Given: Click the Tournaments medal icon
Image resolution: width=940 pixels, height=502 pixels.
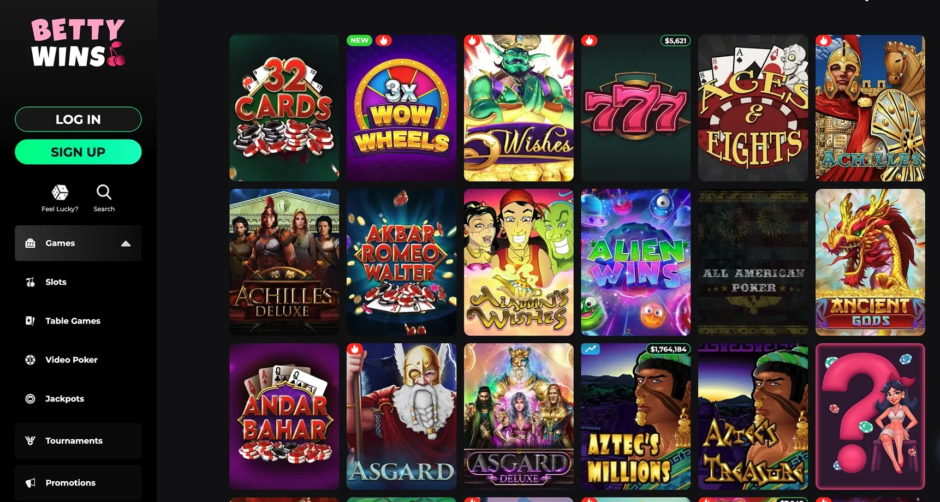Looking at the screenshot, I should tap(31, 441).
